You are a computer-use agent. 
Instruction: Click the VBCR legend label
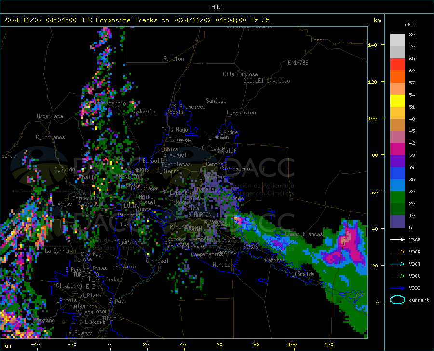tap(415, 252)
